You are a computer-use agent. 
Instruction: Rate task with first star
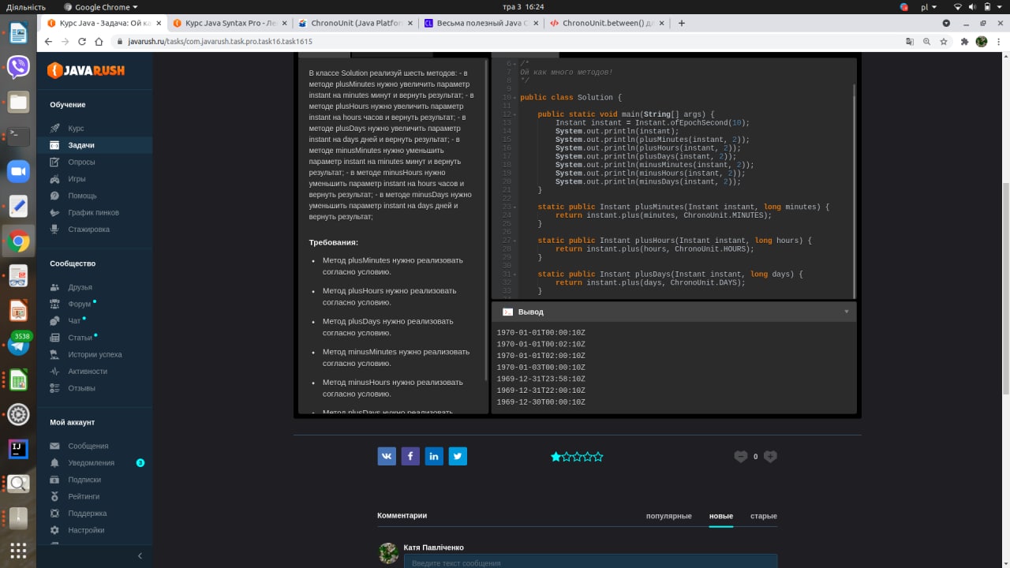[555, 456]
